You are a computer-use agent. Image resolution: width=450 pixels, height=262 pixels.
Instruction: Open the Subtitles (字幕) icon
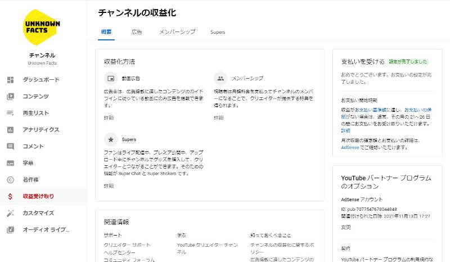(10, 163)
